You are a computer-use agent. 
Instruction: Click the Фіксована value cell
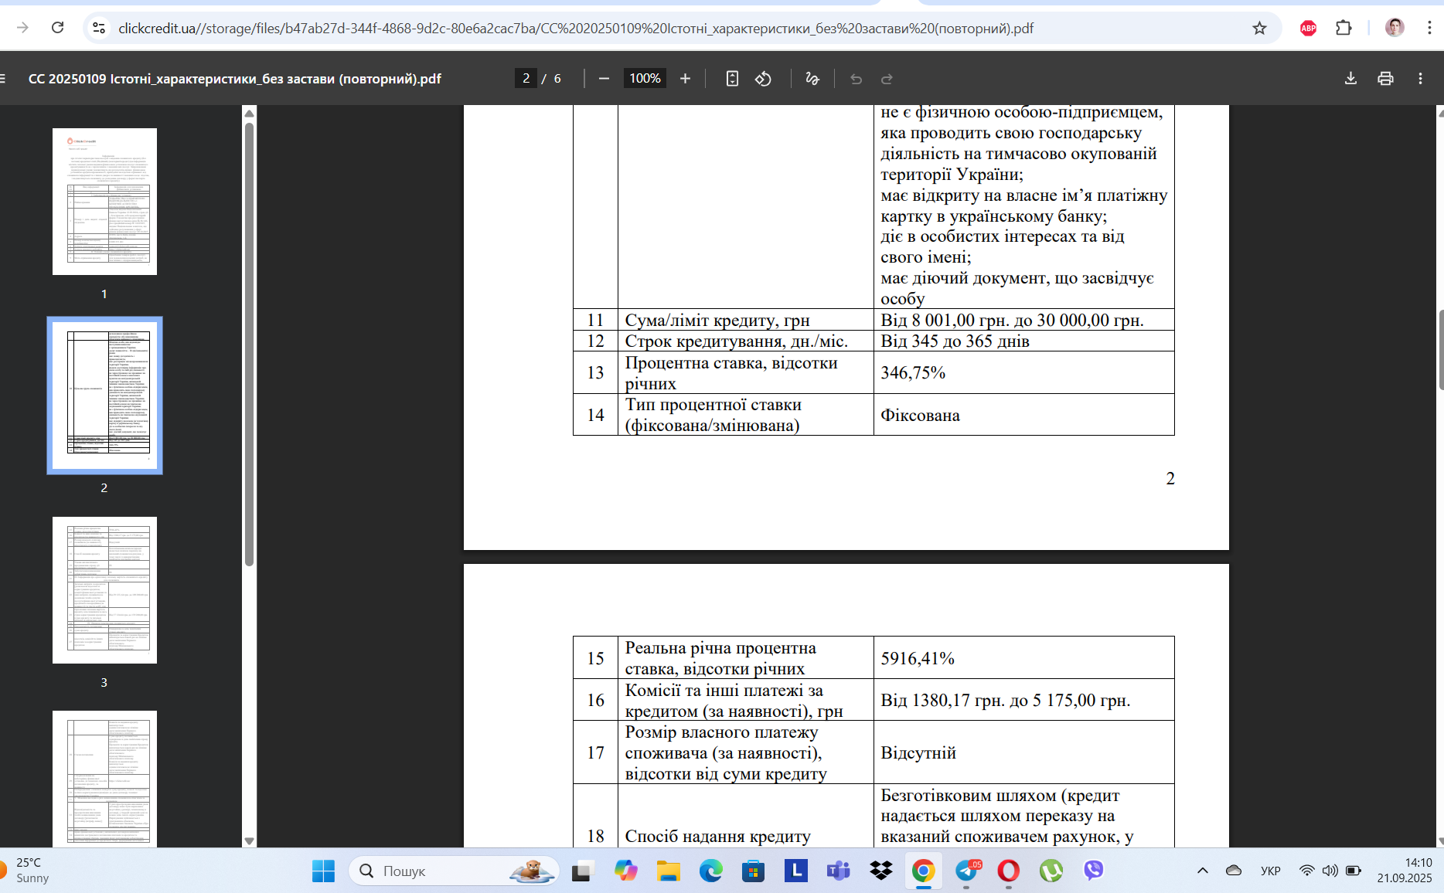(x=1023, y=415)
